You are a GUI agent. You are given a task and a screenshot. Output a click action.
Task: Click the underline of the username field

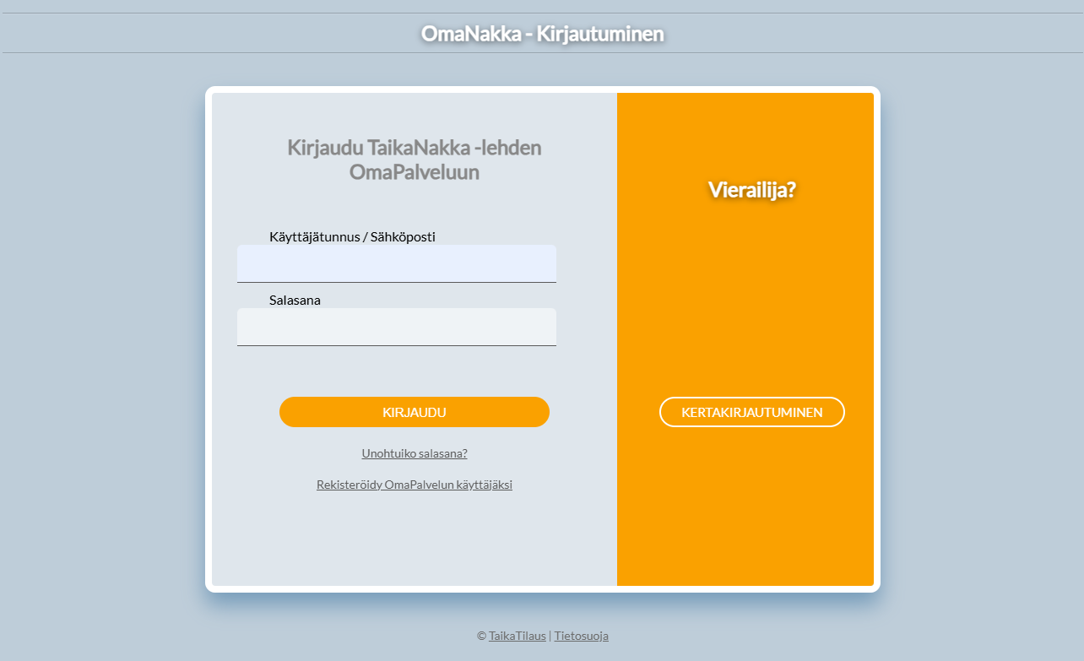[x=396, y=282]
